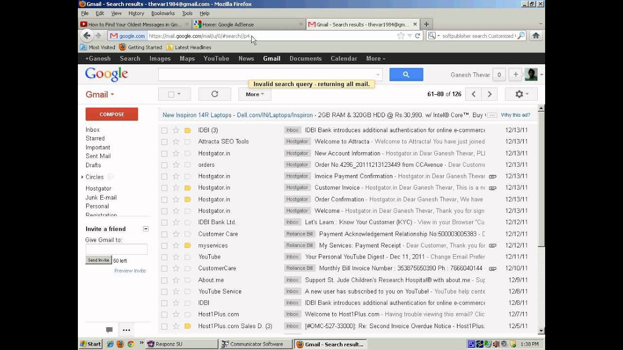623x350 pixels.
Task: Open Firefox Tools menu
Action: pos(187,13)
